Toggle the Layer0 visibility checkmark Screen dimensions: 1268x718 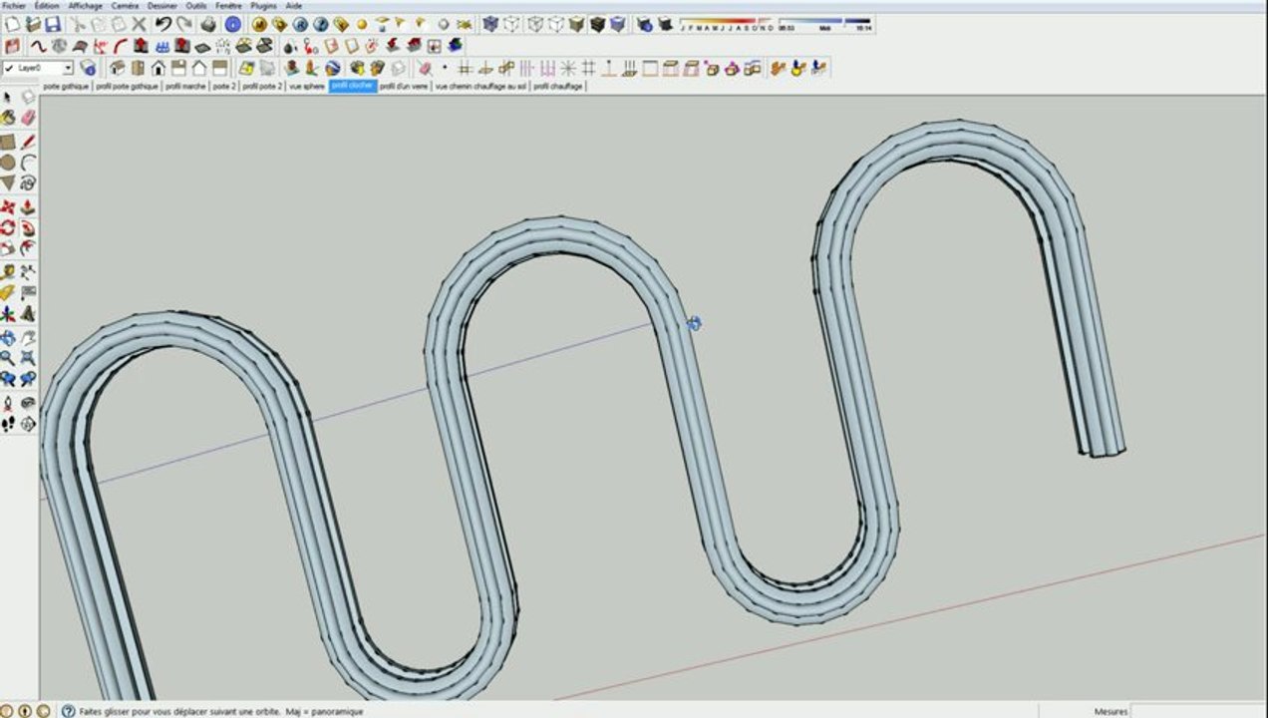[8, 68]
